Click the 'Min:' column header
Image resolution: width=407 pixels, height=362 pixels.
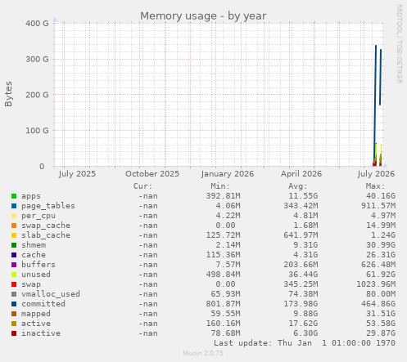[220, 186]
